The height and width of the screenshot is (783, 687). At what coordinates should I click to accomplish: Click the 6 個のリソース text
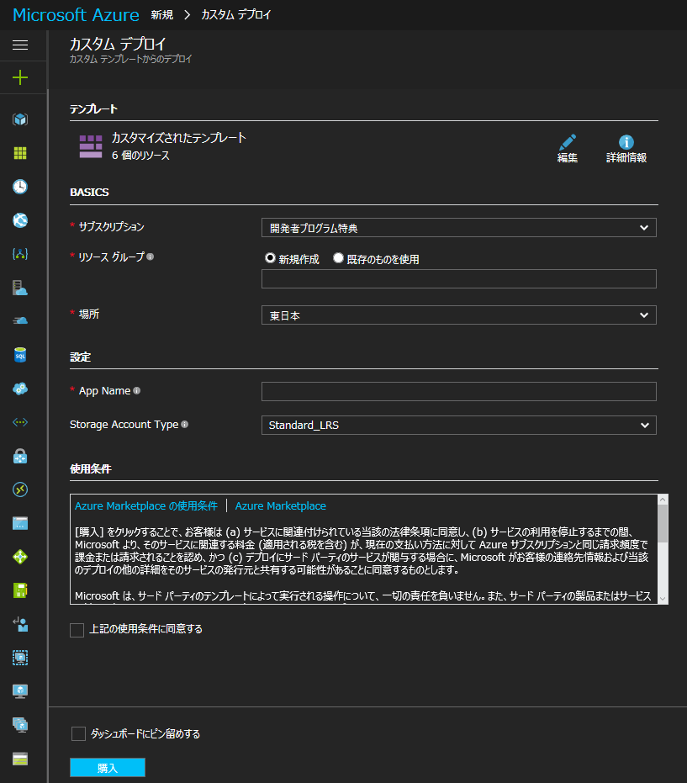[x=140, y=156]
